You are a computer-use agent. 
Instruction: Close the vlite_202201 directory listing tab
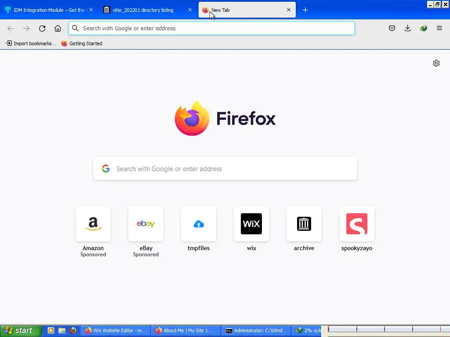[x=190, y=10]
